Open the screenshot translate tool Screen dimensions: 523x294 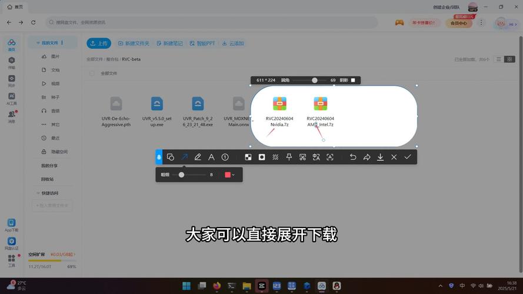316,157
